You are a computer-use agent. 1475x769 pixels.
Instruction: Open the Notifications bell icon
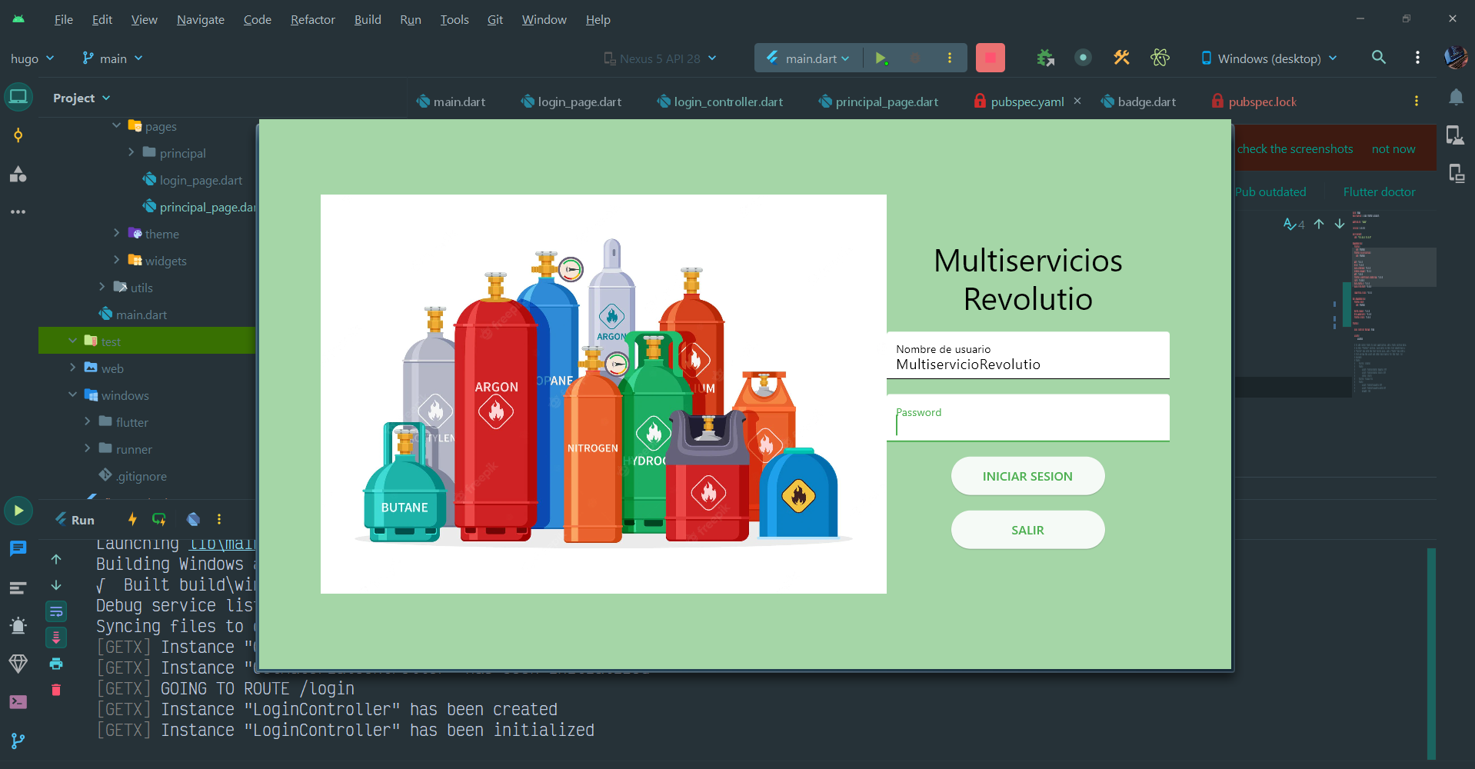pyautogui.click(x=1456, y=97)
